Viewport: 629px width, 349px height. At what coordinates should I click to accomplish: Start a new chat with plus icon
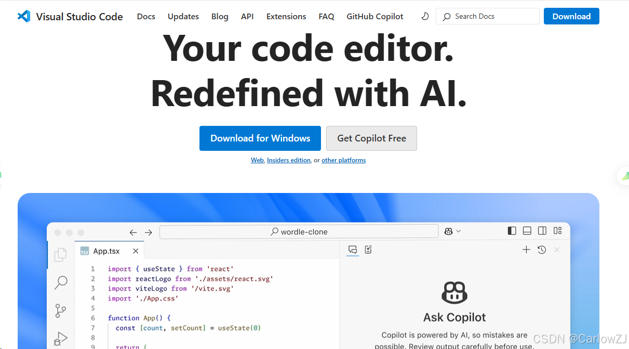(526, 250)
